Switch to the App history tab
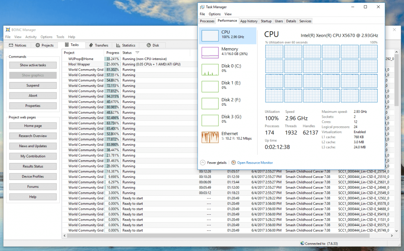404x251 pixels. click(249, 21)
